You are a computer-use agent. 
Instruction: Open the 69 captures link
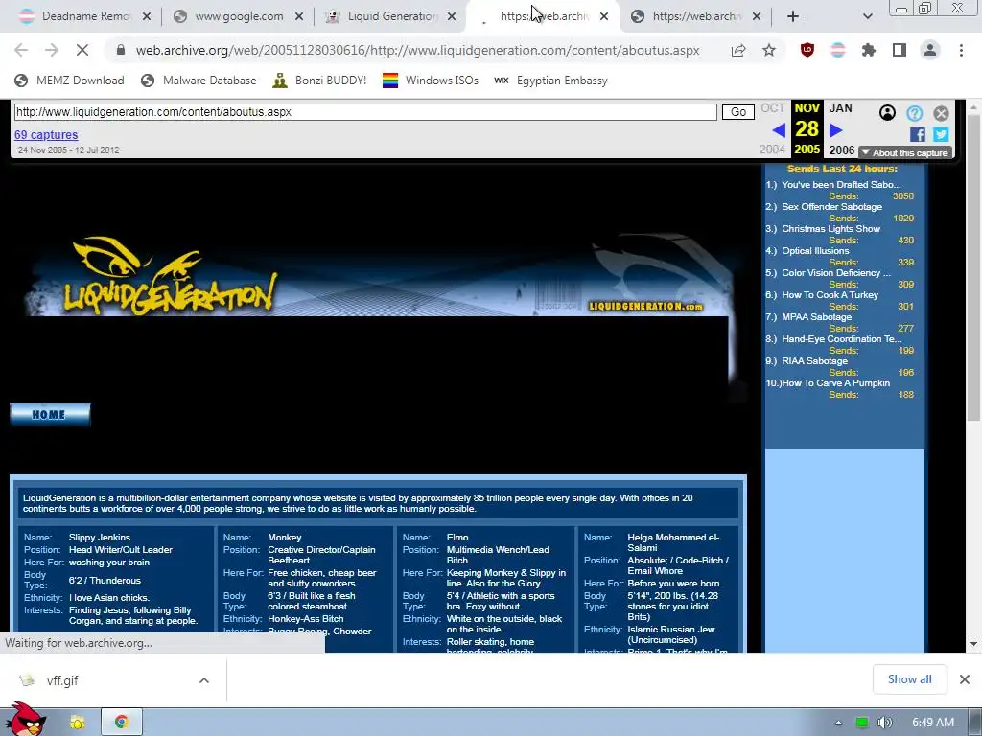(x=46, y=134)
